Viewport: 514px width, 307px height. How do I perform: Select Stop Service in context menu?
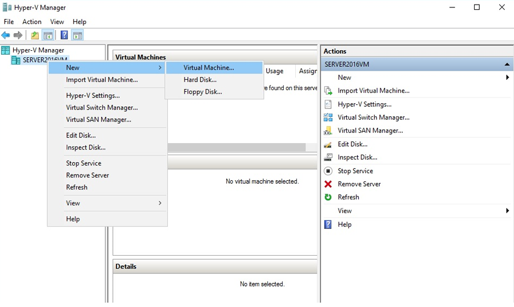(107, 164)
